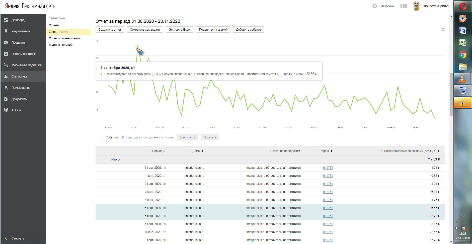The width and height of the screenshot is (472, 244).
Task: Click the Export to Excel button
Action: click(x=179, y=30)
